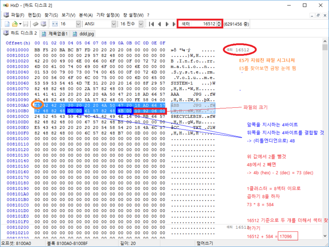Go to the next sector arrow
Image resolution: width=329 pixels, height=247 pixels.
[x=167, y=24]
